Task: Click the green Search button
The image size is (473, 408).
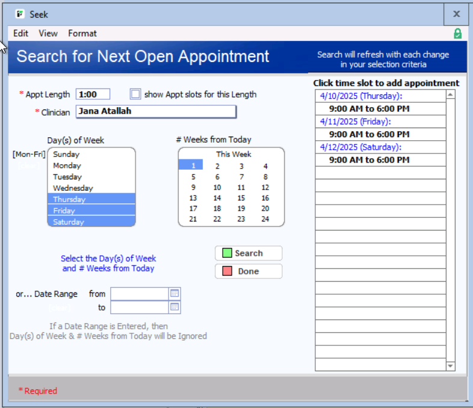Action: 249,253
